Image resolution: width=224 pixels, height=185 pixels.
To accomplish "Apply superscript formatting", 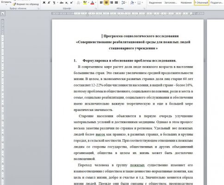I will click(72, 3).
